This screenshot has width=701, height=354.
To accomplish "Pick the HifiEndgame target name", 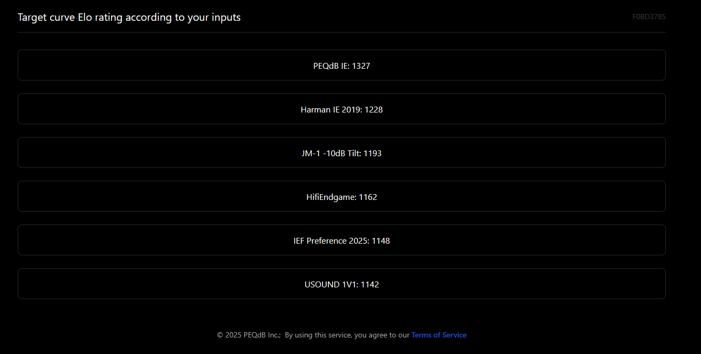I will click(331, 197).
